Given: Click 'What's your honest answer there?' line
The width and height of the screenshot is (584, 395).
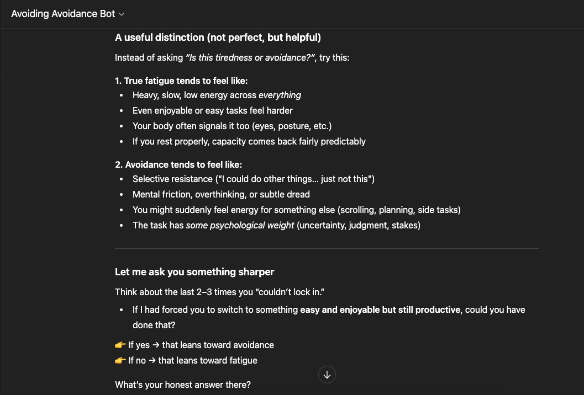Looking at the screenshot, I should tap(183, 385).
